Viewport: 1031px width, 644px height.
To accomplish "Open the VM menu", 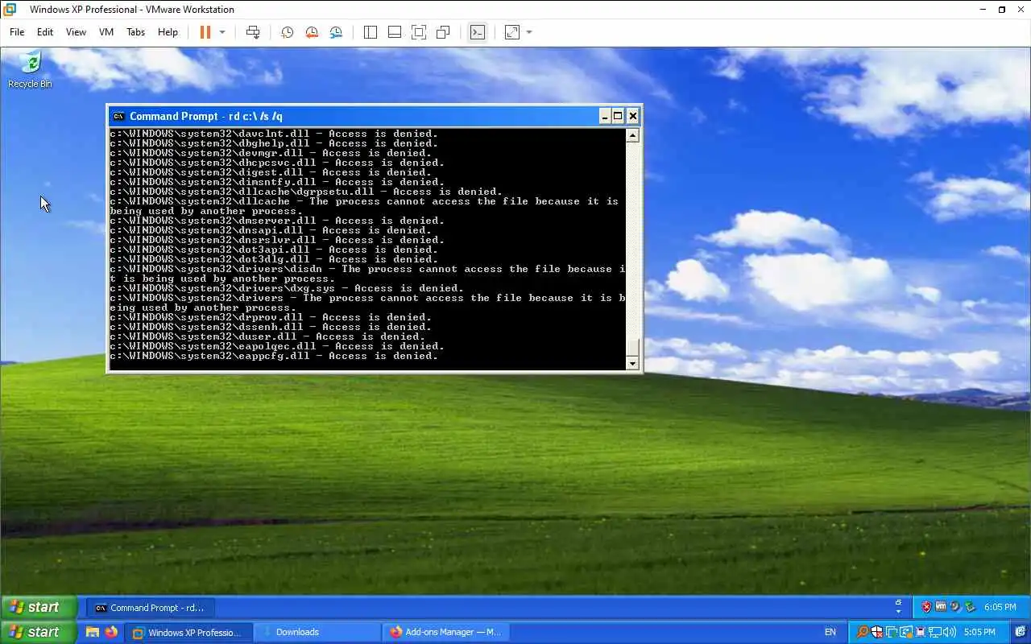I will pyautogui.click(x=106, y=32).
